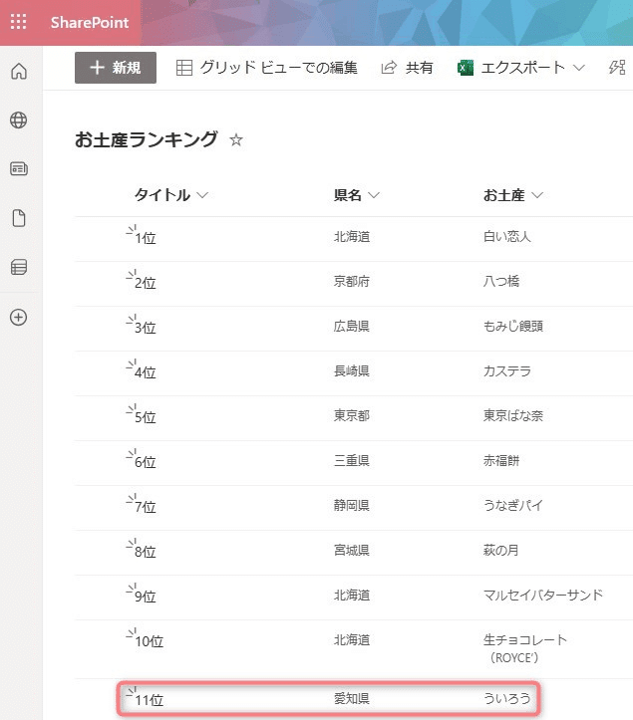Viewport: 633px width, 720px height.
Task: Select the 11位 愛知県 row
Action: pyautogui.click(x=328, y=699)
